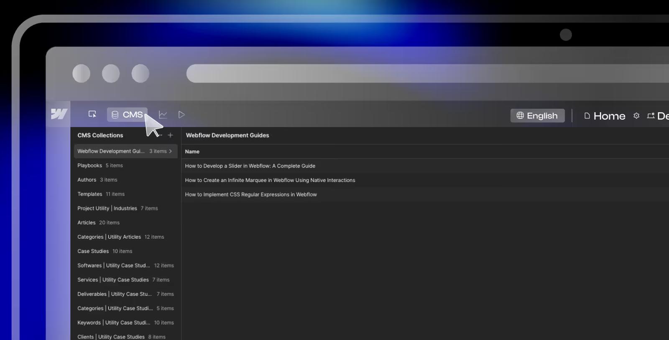669x340 pixels.
Task: Open Services | Utility Case Studies collection
Action: click(125, 280)
